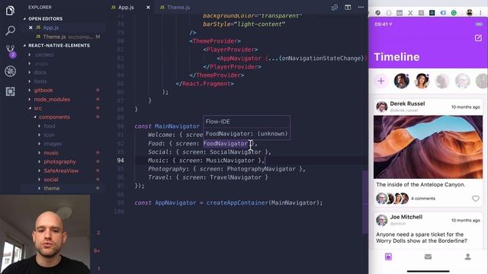
Task: Open Derek Russel's profile name
Action: click(x=407, y=104)
